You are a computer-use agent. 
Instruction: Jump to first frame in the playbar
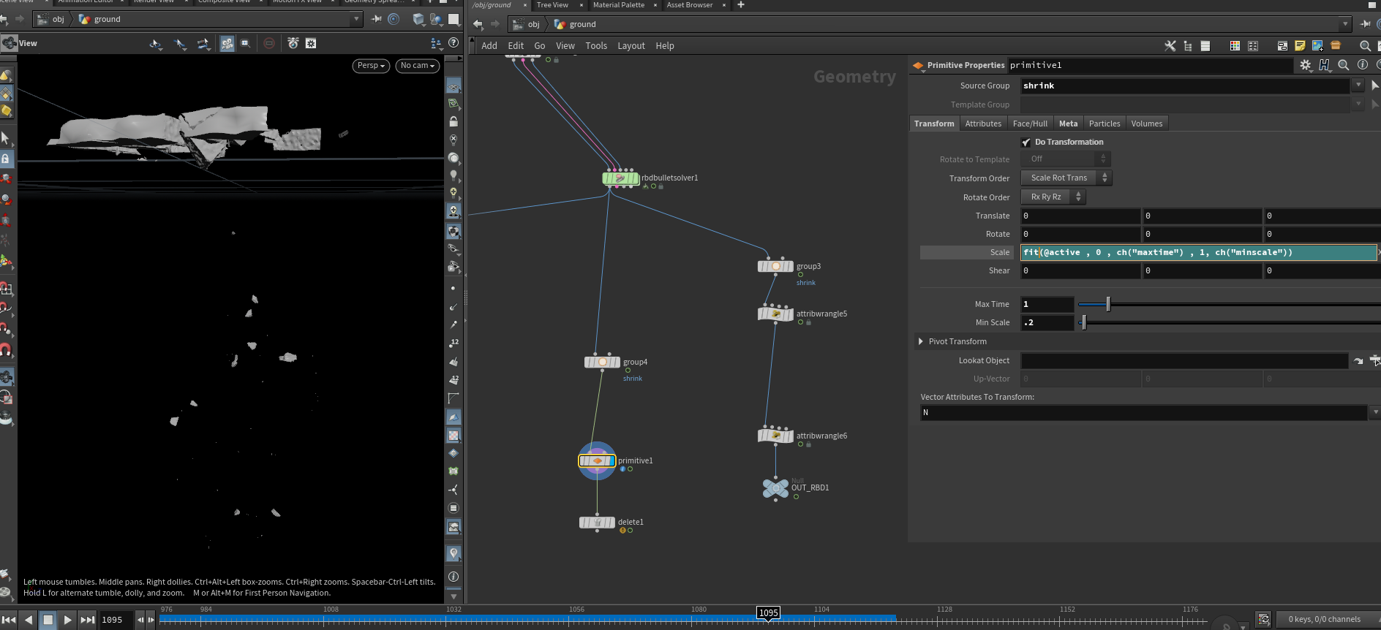tap(9, 620)
